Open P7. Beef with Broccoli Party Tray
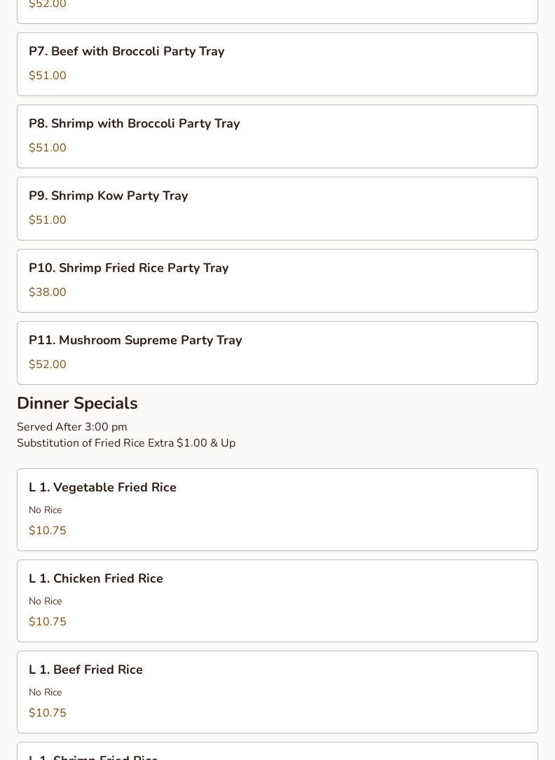Image resolution: width=555 pixels, height=760 pixels. [x=126, y=52]
